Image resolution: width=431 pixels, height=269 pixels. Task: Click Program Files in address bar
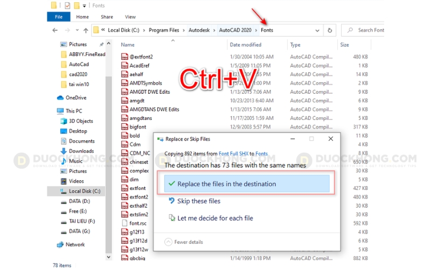point(164,30)
